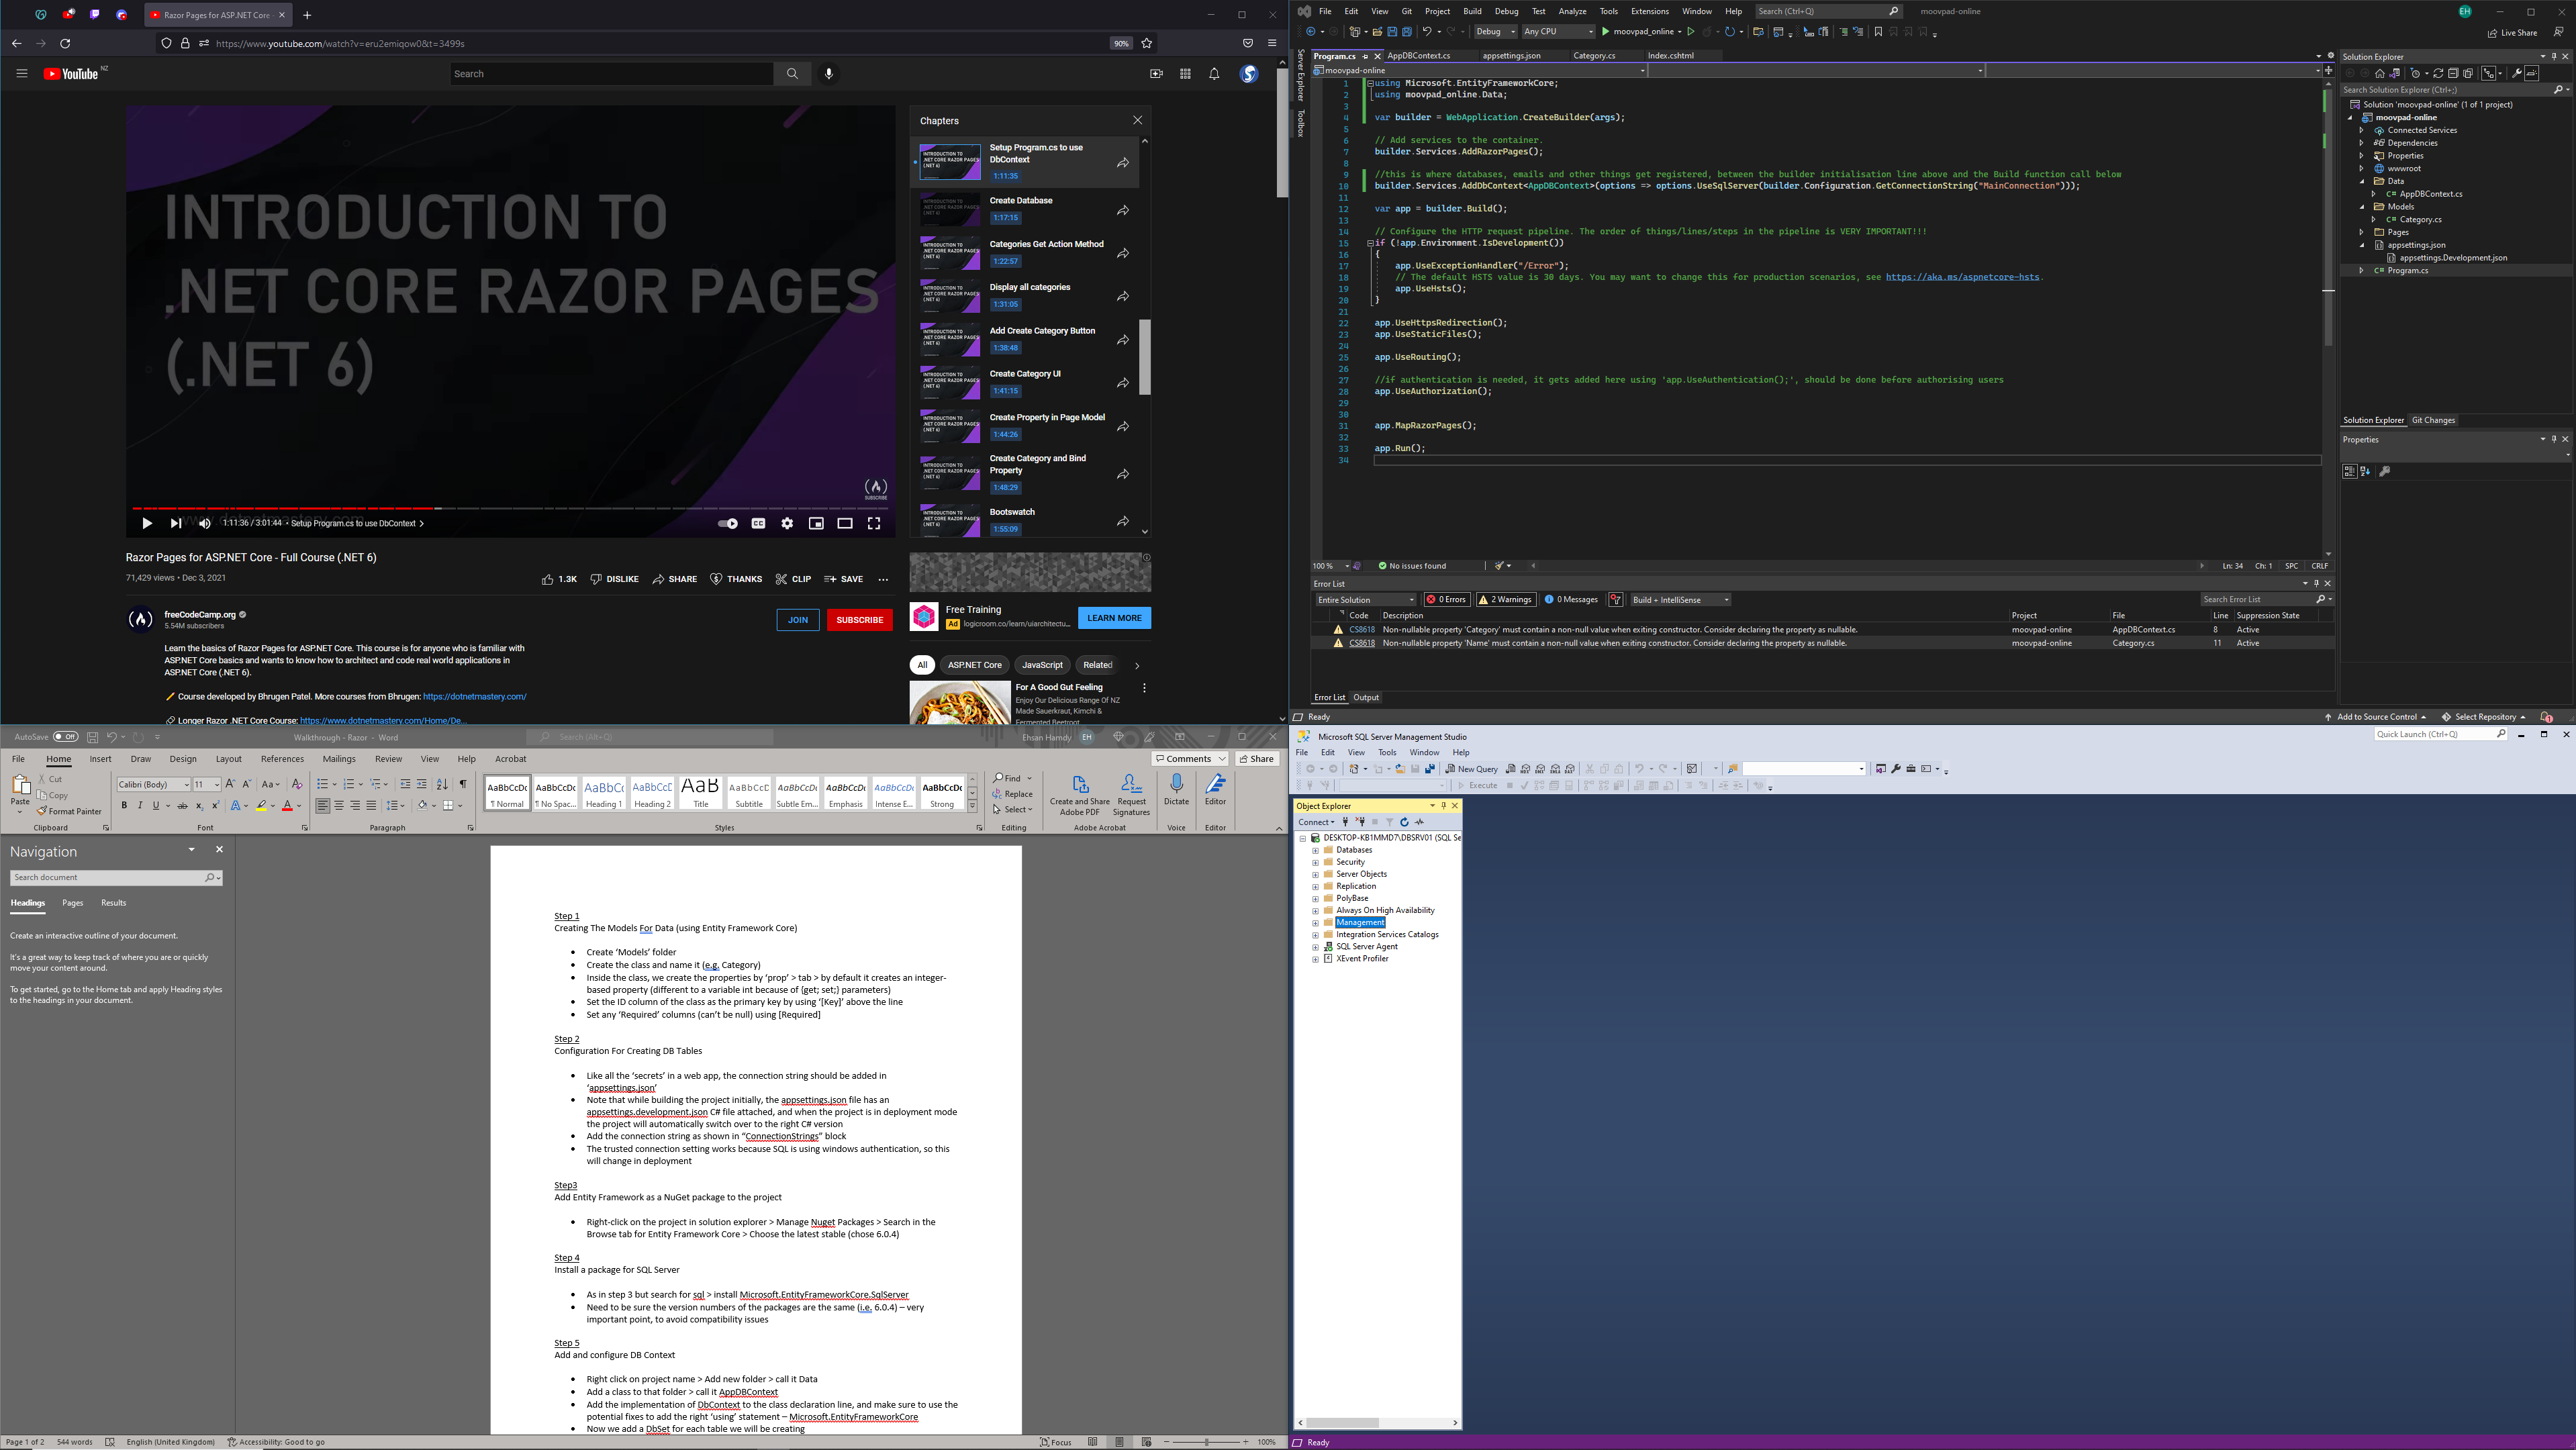Enter fullscreen in YouTube player

click(874, 523)
